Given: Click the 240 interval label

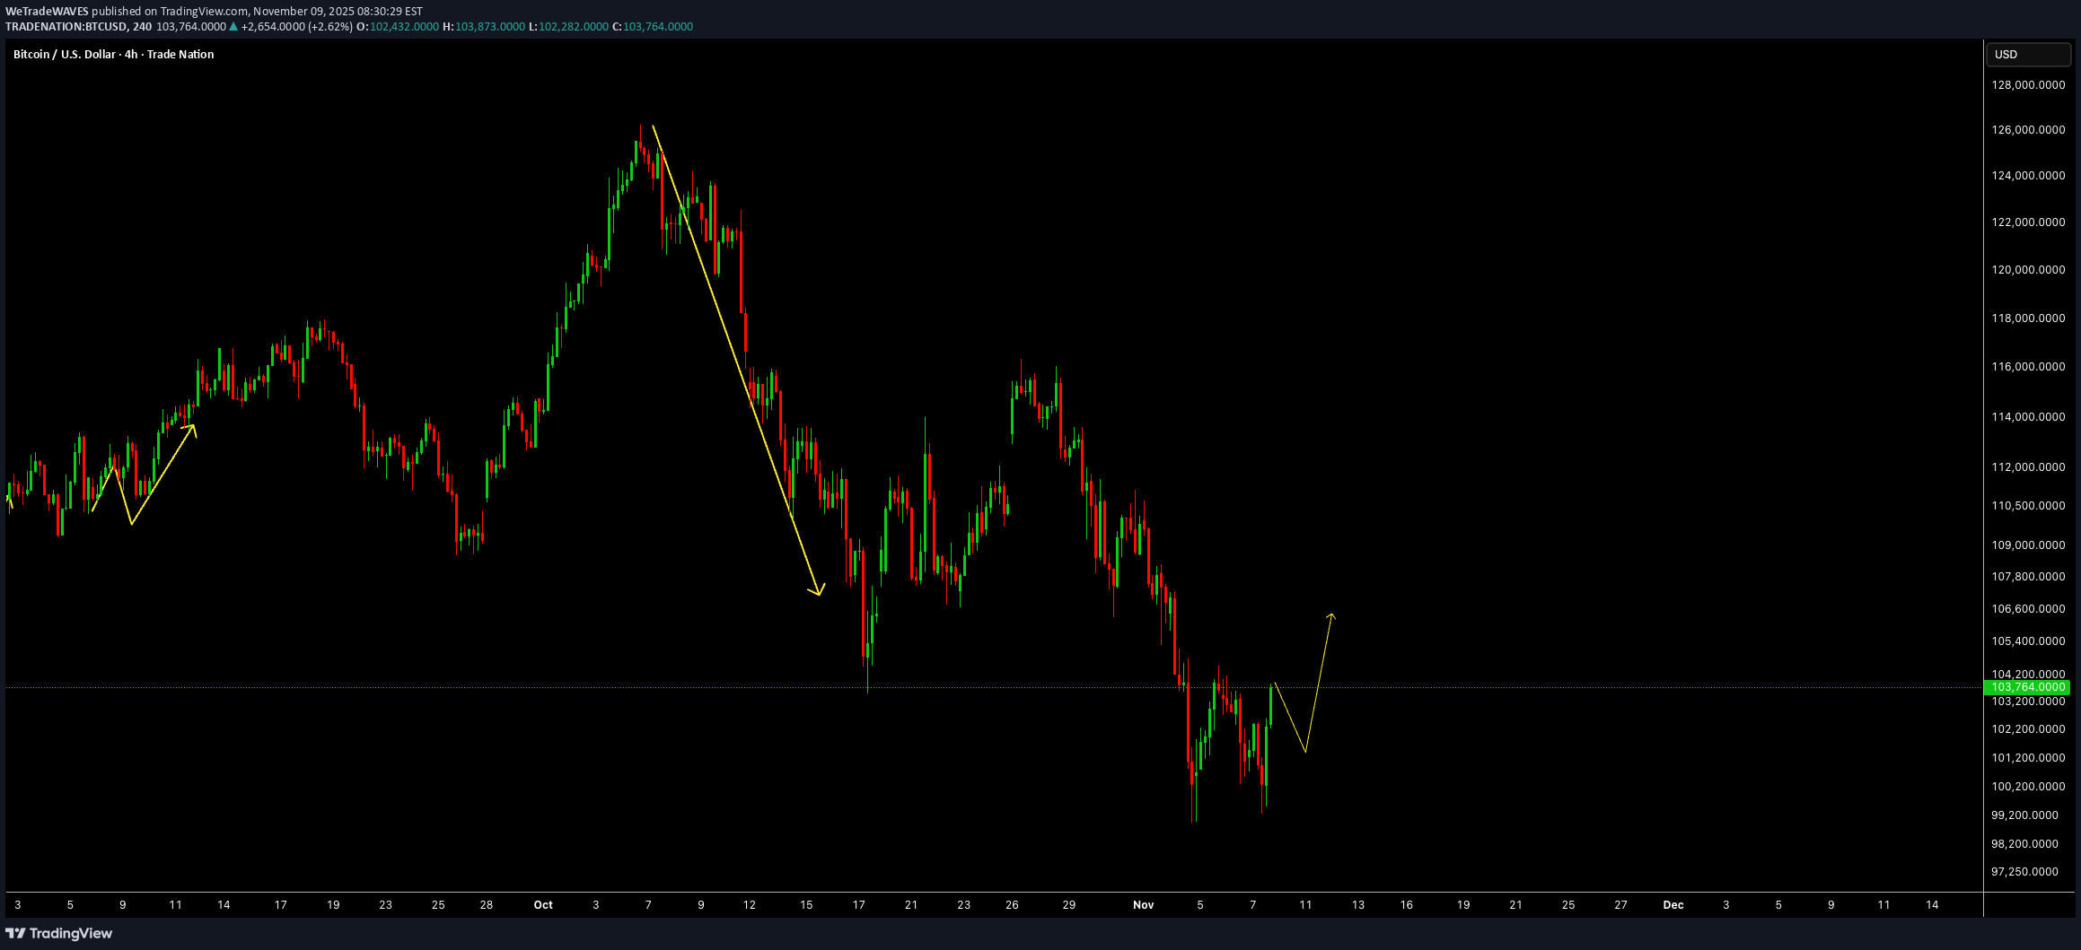Looking at the screenshot, I should click(x=142, y=26).
